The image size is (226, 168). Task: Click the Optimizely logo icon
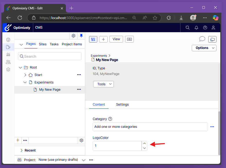(x=8, y=27)
